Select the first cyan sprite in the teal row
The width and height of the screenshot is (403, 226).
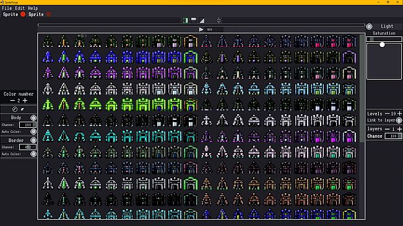(48, 136)
